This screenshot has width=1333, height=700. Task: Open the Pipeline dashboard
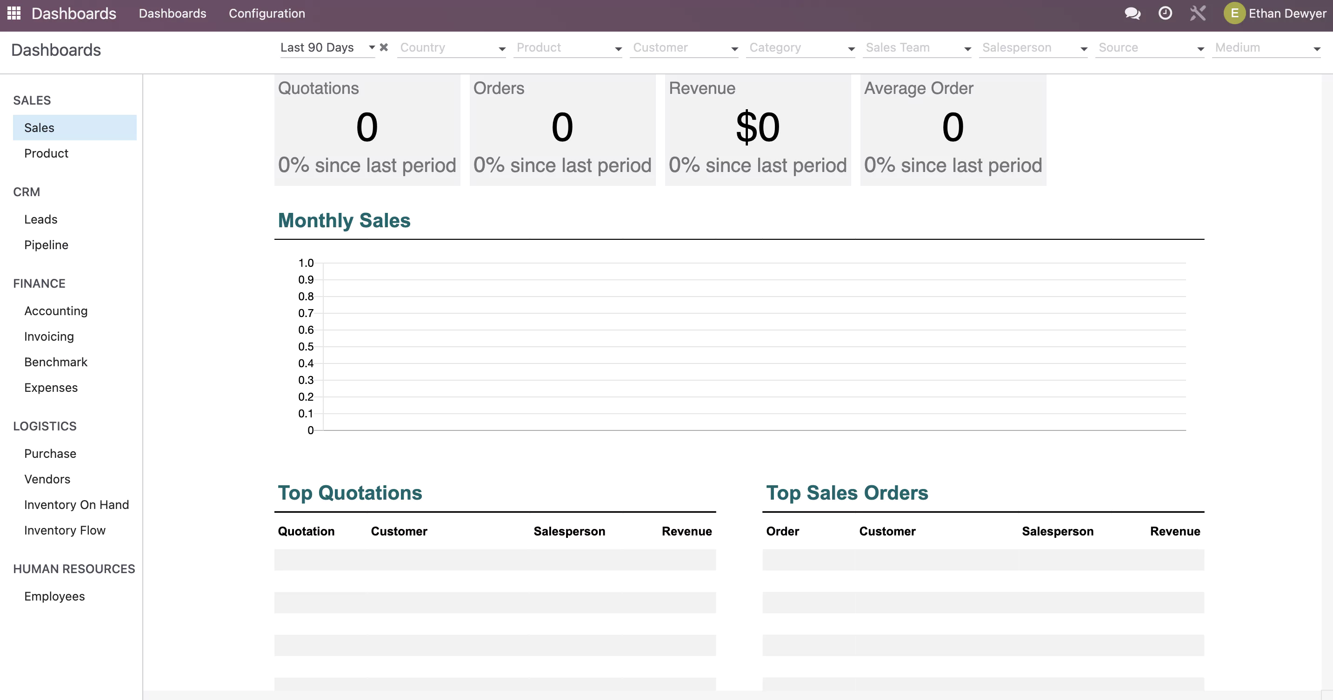(x=46, y=244)
